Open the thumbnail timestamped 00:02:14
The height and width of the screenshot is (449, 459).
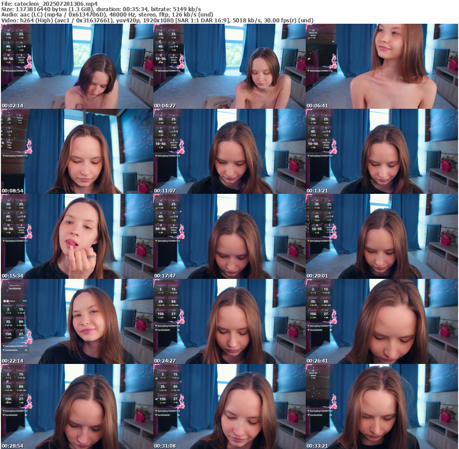(x=77, y=66)
